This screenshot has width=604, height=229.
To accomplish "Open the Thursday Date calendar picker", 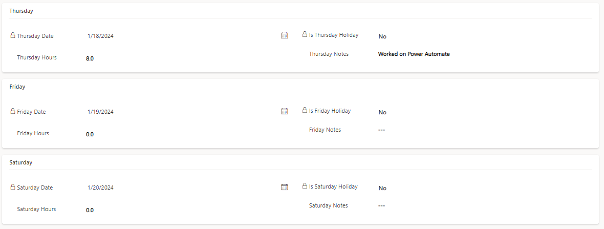I will [x=284, y=35].
